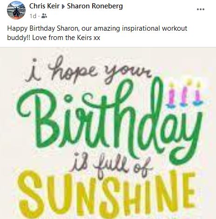Click the arrow icon between the names
Viewport: 216px width, 219px height.
click(x=63, y=7)
